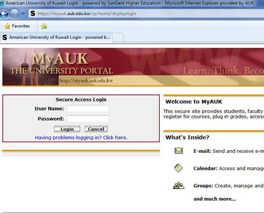Select the American University of Kuwait Login tab
The width and height of the screenshot is (264, 213).
56,37
